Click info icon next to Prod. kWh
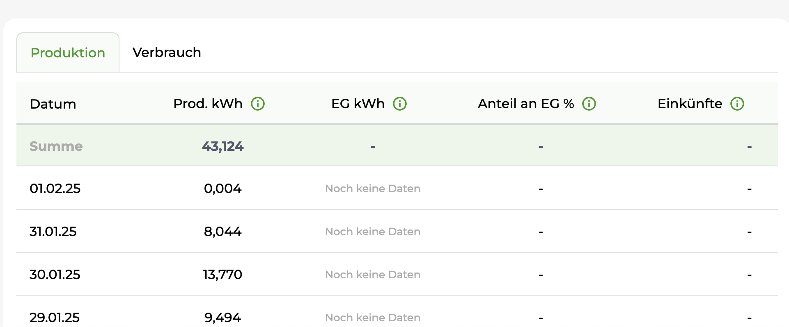Viewport: 789px width, 327px height. click(x=258, y=104)
